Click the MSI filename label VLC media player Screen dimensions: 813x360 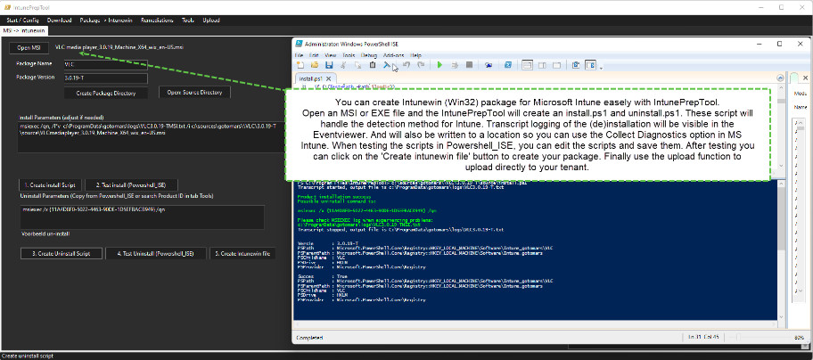pos(119,47)
